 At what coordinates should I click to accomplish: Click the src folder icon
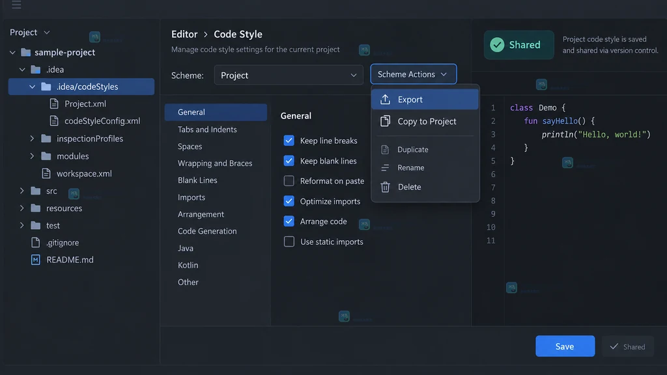click(x=36, y=191)
